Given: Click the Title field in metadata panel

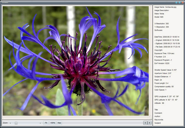Looking at the screenshot, I should [x=156, y=110].
